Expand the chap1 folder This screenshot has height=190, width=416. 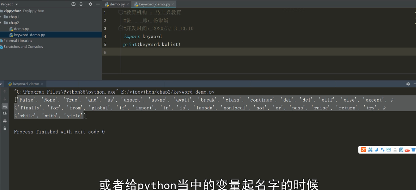[x=1, y=17]
